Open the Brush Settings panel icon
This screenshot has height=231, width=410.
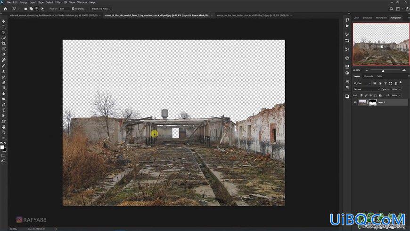coord(347,34)
